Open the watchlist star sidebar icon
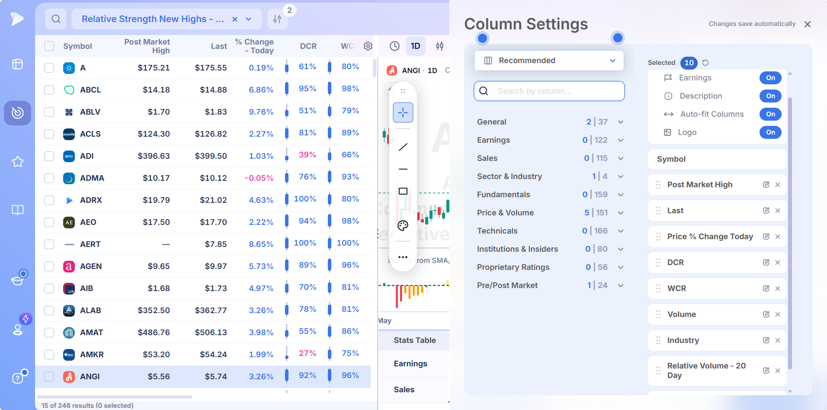The height and width of the screenshot is (410, 827). [18, 162]
